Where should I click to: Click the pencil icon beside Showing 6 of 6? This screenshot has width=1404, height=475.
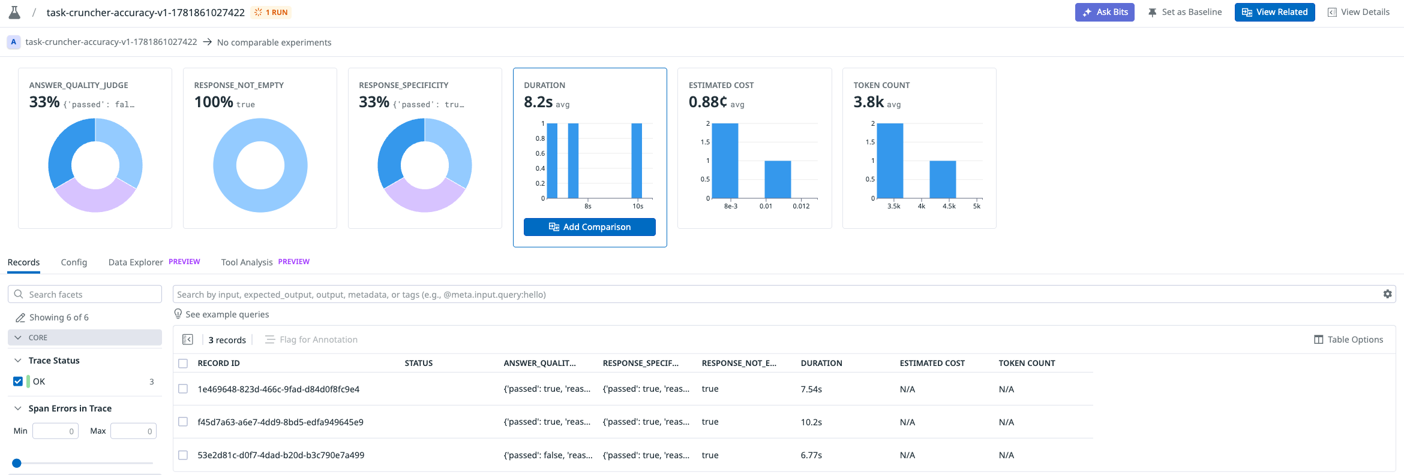click(x=20, y=317)
